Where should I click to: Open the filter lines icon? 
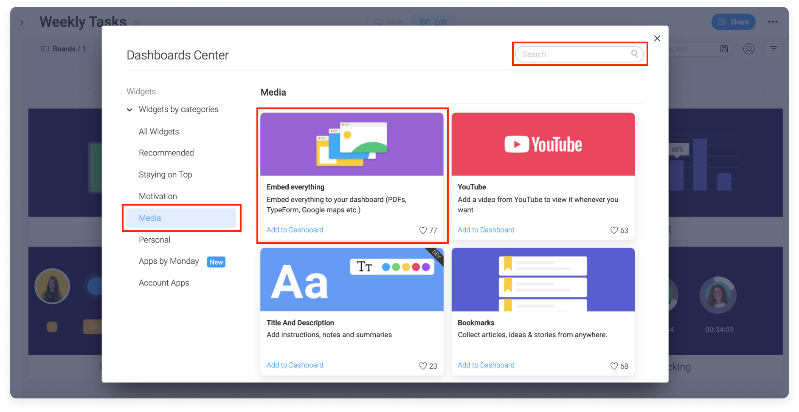pos(774,49)
